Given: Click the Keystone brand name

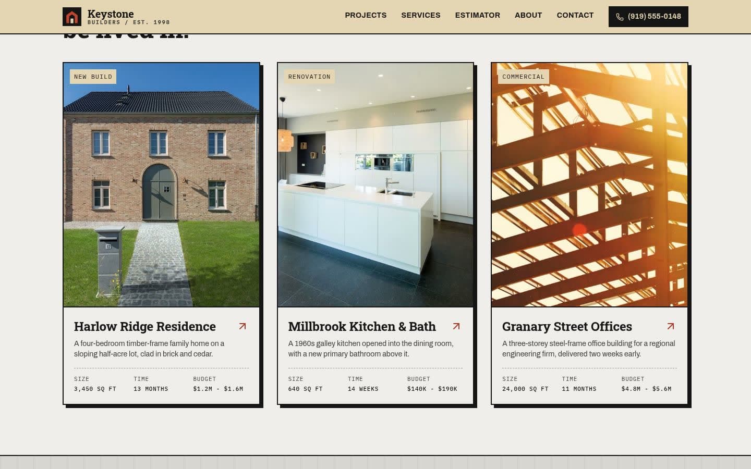Looking at the screenshot, I should (x=111, y=14).
